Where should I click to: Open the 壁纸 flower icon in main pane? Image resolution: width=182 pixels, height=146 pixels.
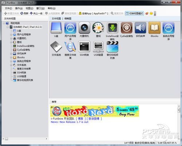98,28
